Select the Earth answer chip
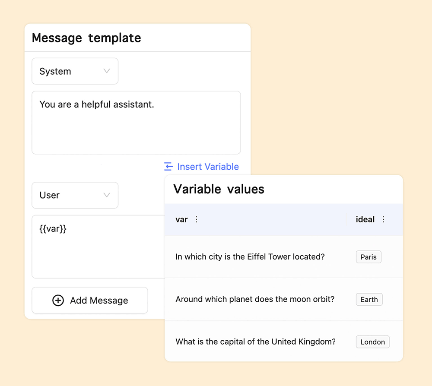This screenshot has width=432, height=386. click(369, 299)
